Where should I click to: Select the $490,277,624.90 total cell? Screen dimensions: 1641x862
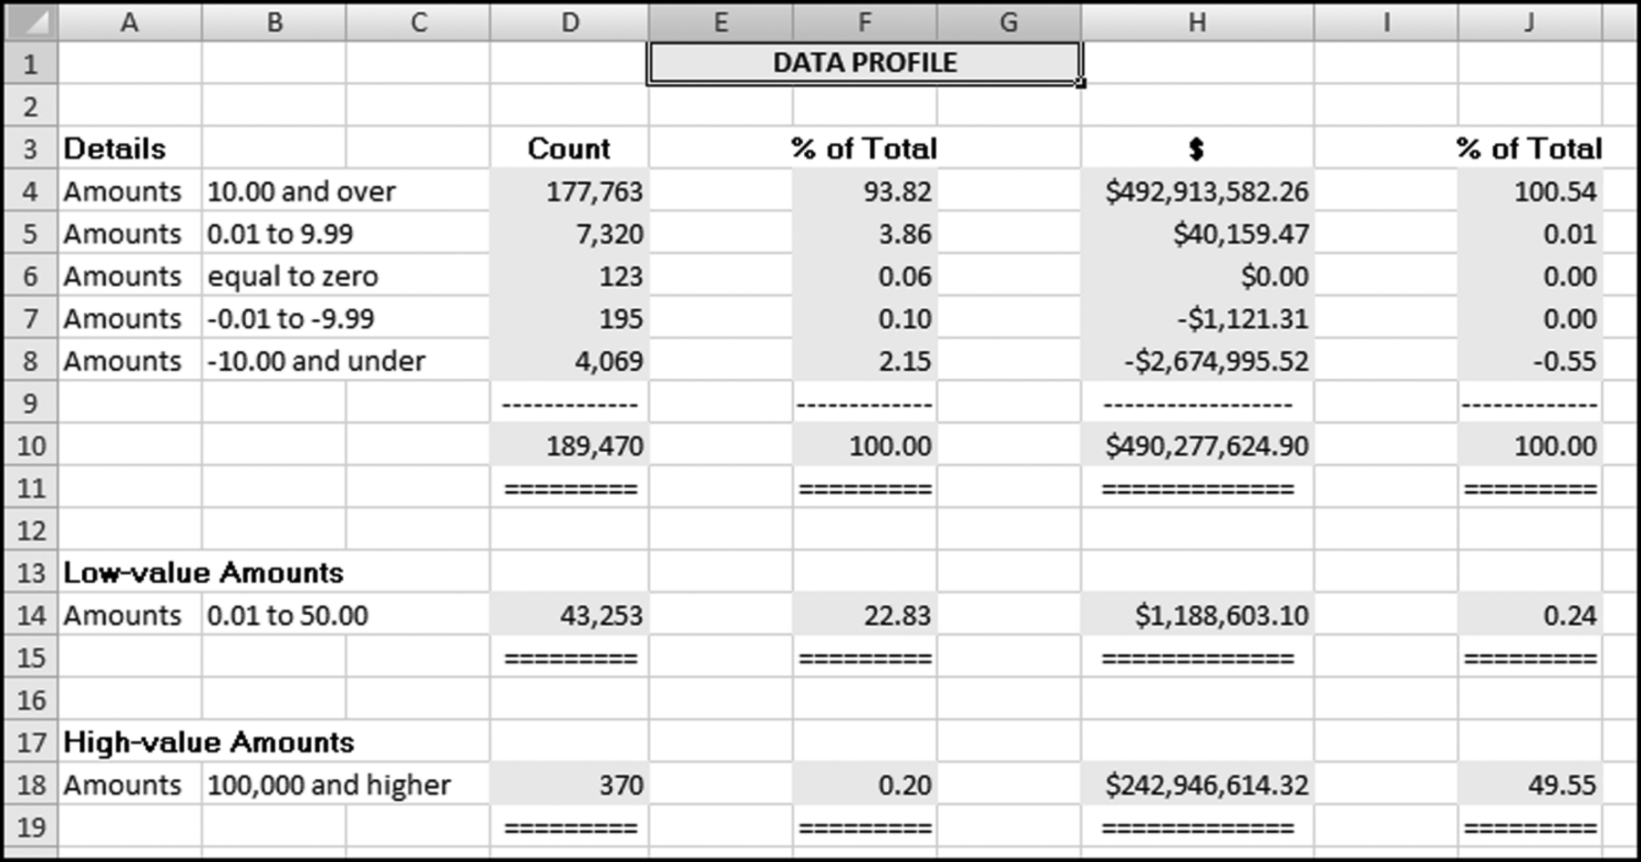tap(1206, 446)
